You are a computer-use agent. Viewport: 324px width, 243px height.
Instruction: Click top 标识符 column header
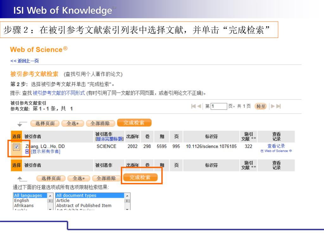click(x=211, y=137)
